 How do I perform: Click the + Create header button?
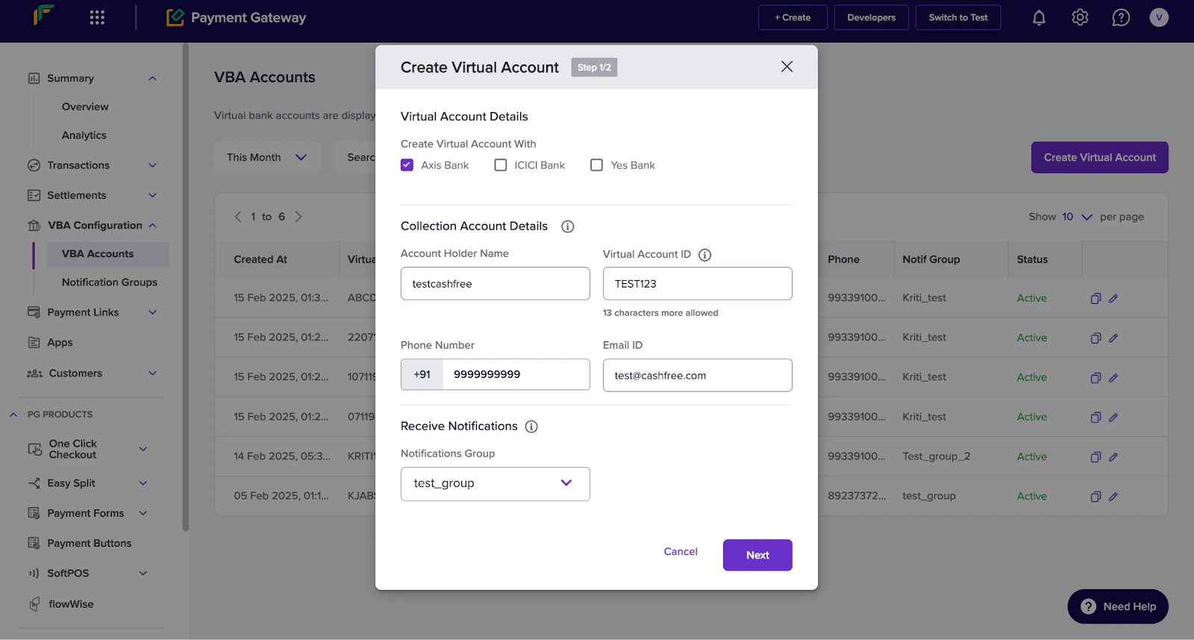(x=793, y=17)
